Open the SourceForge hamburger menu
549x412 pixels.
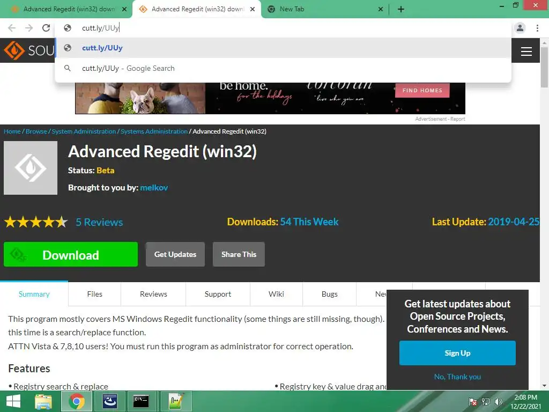pyautogui.click(x=526, y=51)
